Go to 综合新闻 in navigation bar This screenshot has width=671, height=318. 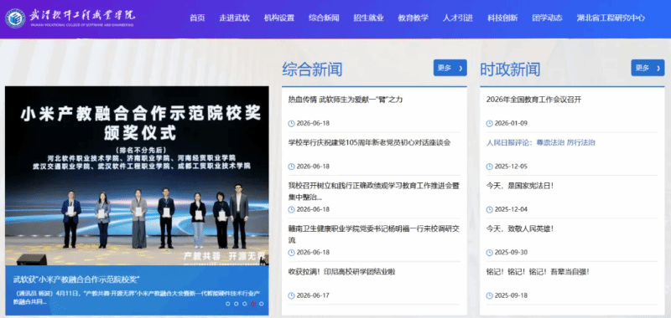(324, 18)
